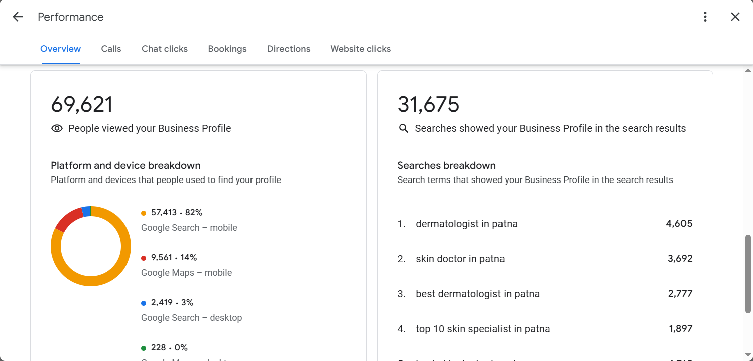This screenshot has width=753, height=361.
Task: Click 'skin doctor in patna' search row
Action: 460,259
